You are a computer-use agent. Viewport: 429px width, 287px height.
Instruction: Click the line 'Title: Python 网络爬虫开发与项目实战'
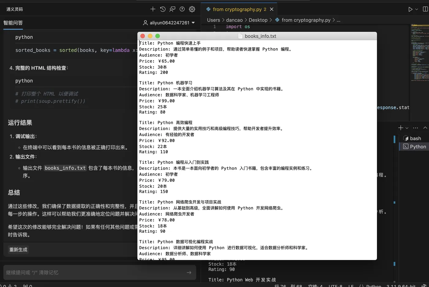tap(180, 202)
